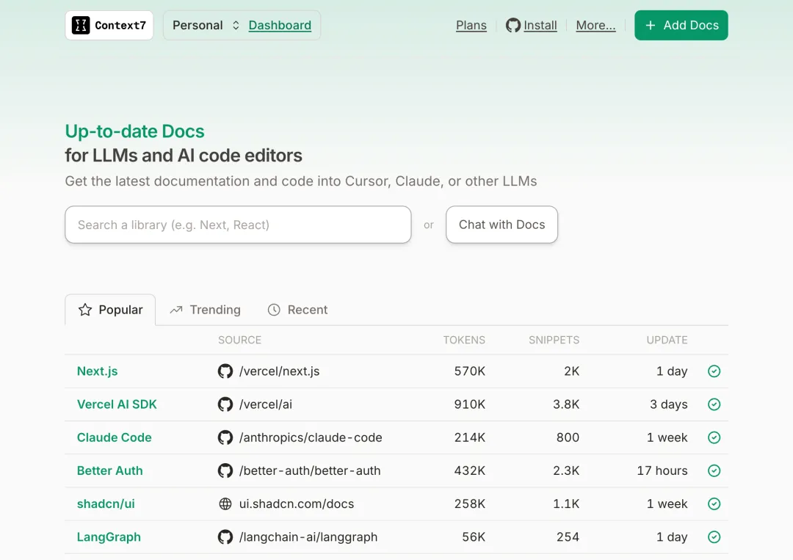
Task: Click the status checkmark for Better Auth
Action: (x=714, y=471)
